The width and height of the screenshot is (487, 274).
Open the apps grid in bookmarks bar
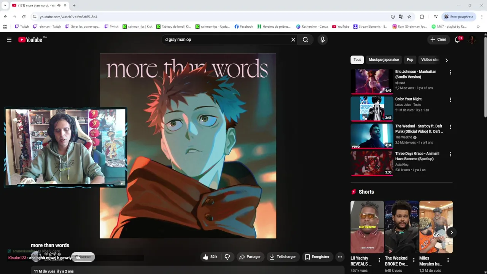coord(5,27)
